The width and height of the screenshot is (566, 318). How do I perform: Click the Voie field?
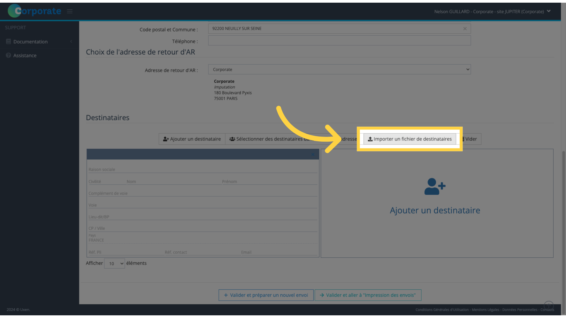[203, 205]
